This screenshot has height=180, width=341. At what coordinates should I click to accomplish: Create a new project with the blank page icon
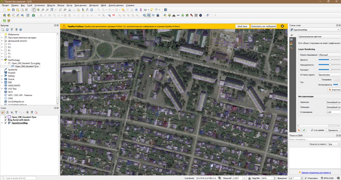pos(4,10)
